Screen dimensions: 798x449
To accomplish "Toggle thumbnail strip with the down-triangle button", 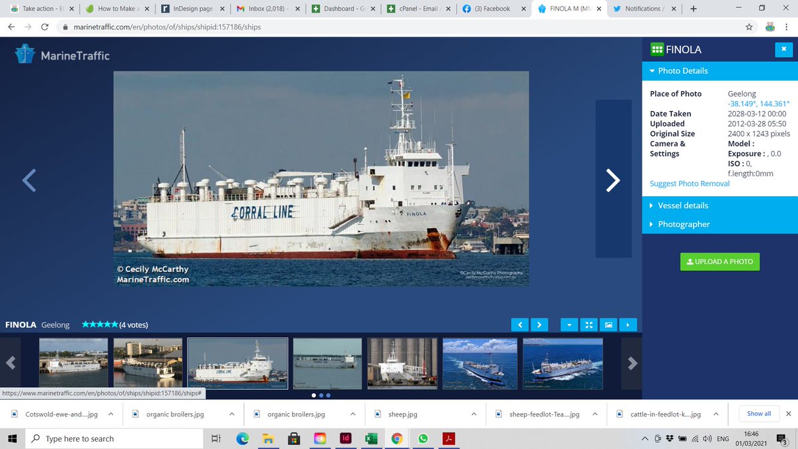I will coord(570,325).
